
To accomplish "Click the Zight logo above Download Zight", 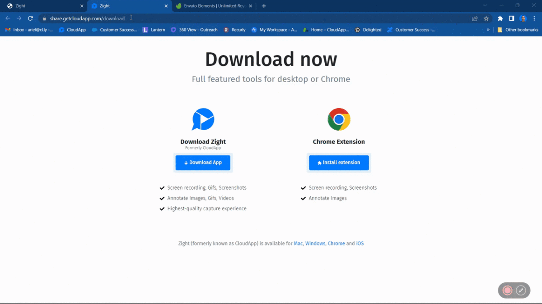I will point(203,119).
